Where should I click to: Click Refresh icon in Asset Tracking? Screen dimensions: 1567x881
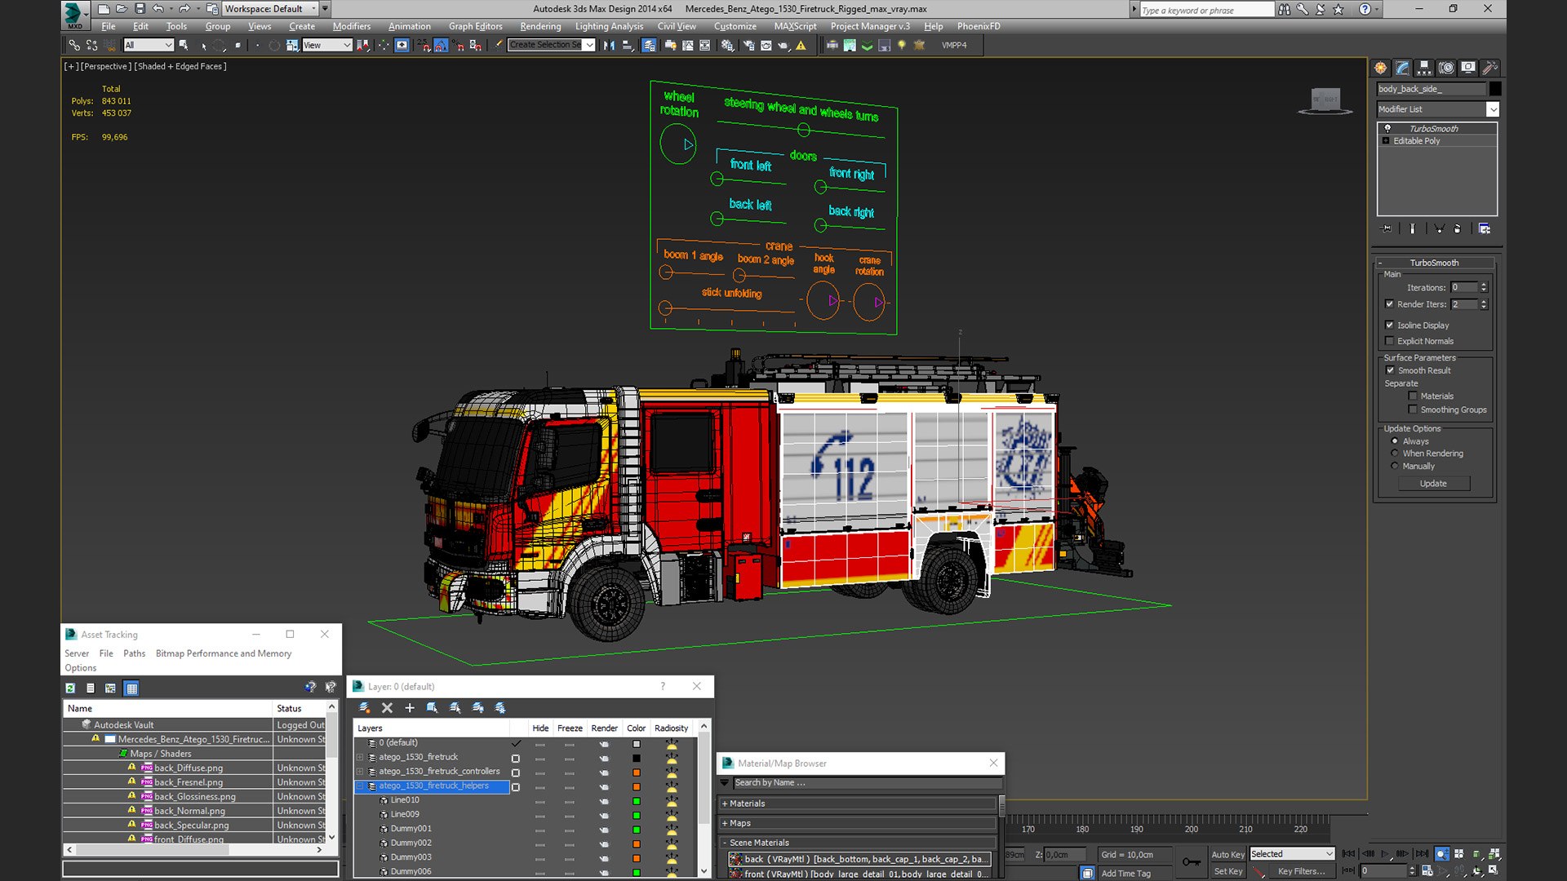[70, 688]
